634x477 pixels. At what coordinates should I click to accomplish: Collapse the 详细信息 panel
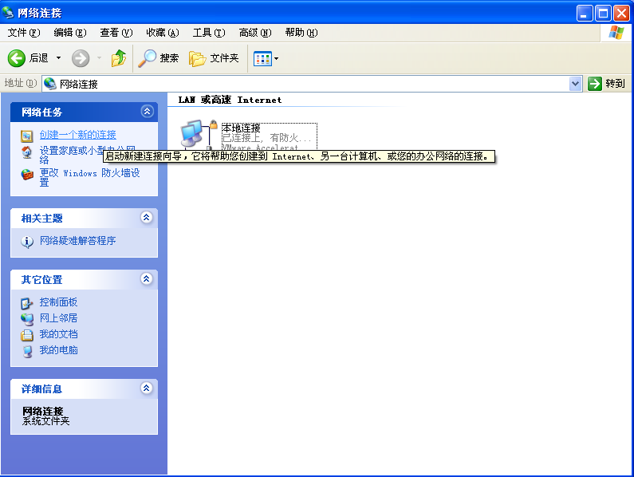pyautogui.click(x=147, y=388)
